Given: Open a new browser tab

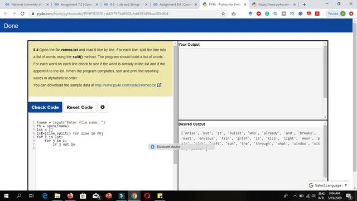Looking at the screenshot, I should [305, 4].
